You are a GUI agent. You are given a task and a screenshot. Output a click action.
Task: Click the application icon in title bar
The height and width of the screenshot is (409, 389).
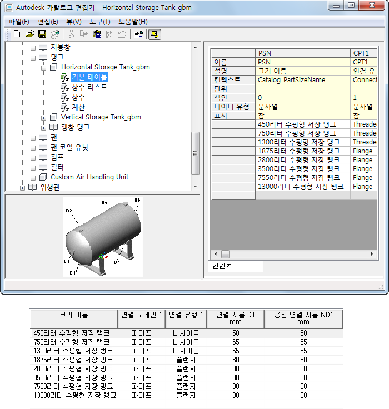(x=9, y=8)
